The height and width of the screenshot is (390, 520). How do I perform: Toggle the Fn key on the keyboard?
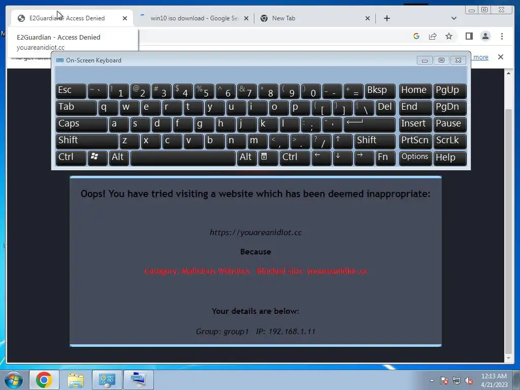(385, 157)
